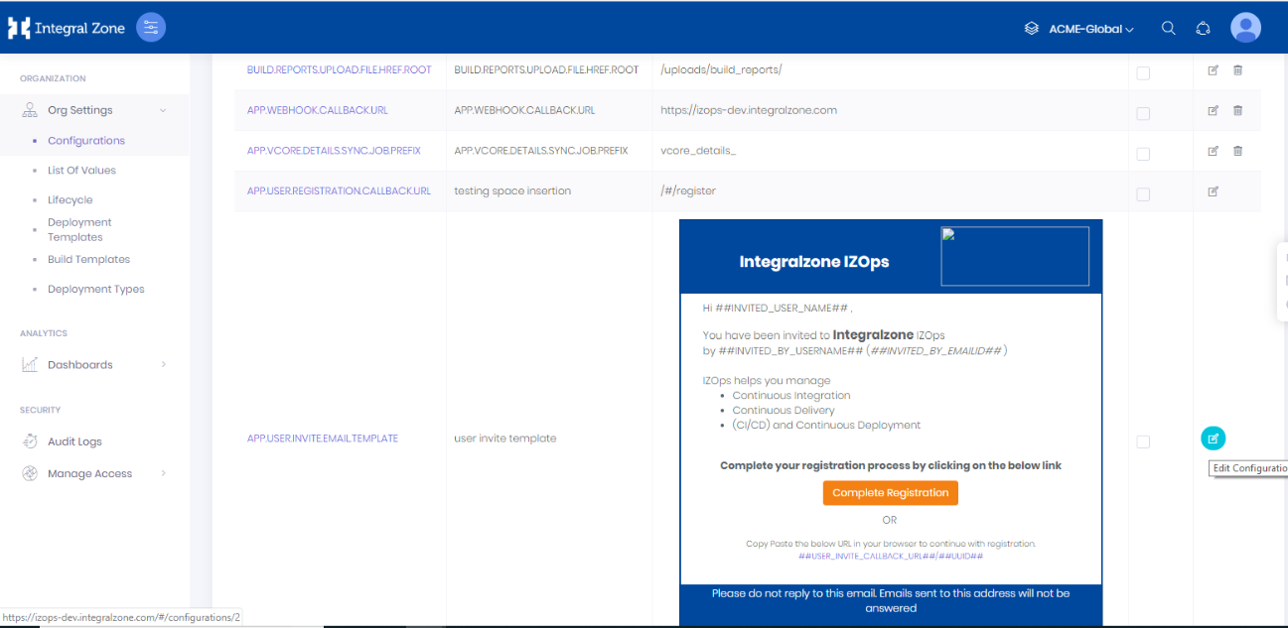The height and width of the screenshot is (628, 1288).
Task: Click the ORGANIZATION section heading
Action: pos(53,78)
